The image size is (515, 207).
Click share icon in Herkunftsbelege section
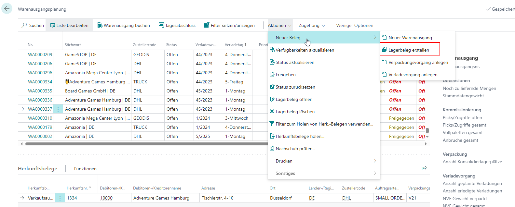[x=424, y=168]
